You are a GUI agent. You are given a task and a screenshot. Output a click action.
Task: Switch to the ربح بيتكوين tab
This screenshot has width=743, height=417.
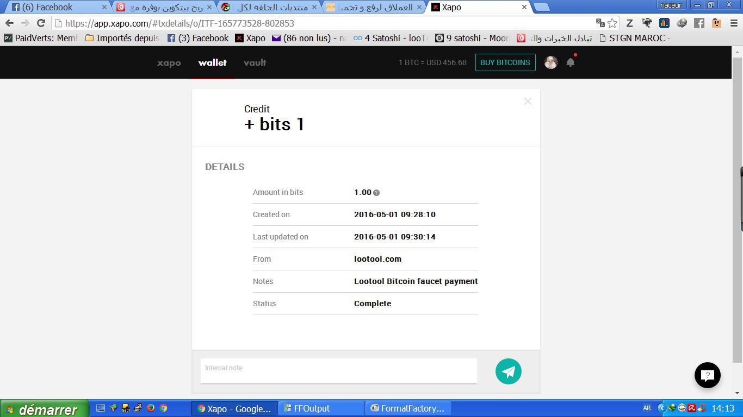163,7
